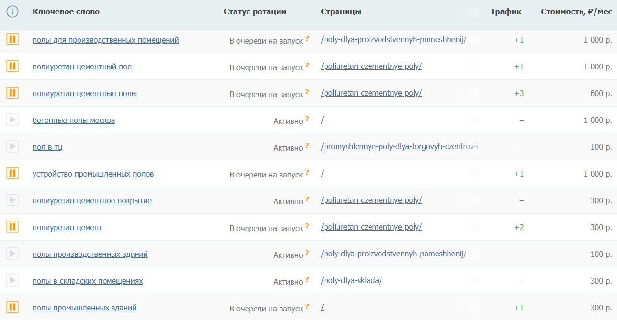Toggle pause icon for «полиуретан цементные полы»
Viewport: 617px width, 320px height.
click(x=12, y=93)
